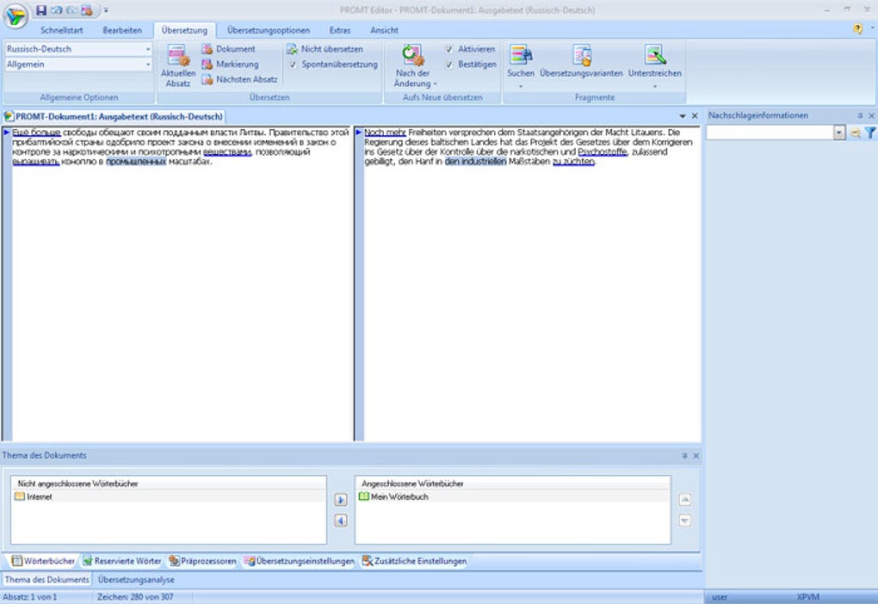Image resolution: width=878 pixels, height=604 pixels.
Task: Open the Reservierte Wörter tab
Action: [x=122, y=561]
